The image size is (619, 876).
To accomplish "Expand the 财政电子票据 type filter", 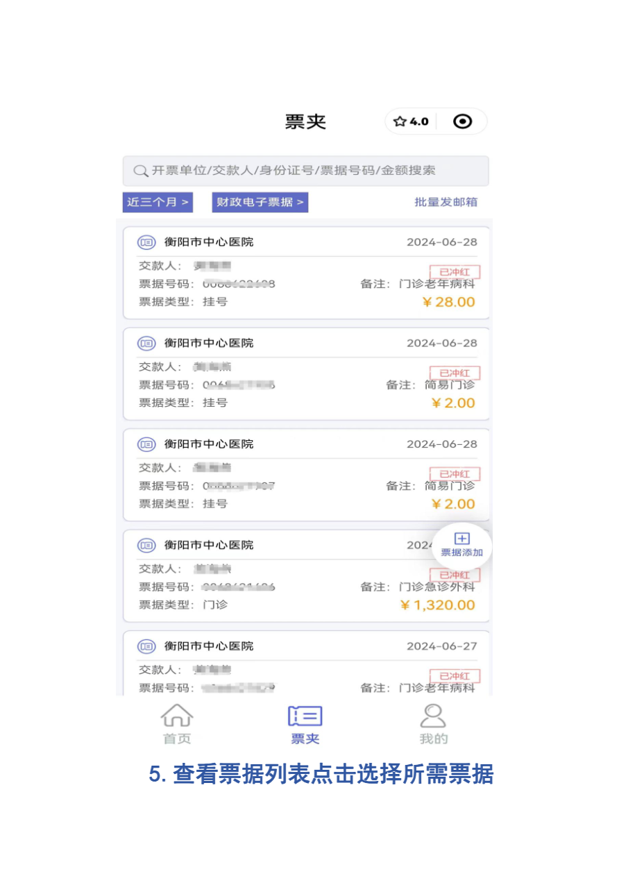I will point(260,203).
